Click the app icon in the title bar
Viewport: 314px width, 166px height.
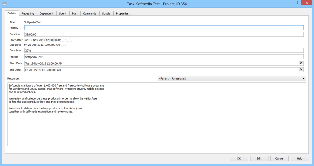[5, 4]
